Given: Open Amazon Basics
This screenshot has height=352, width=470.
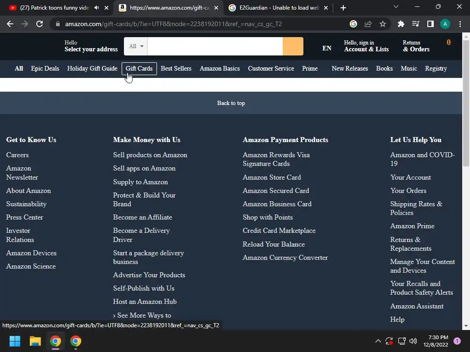Looking at the screenshot, I should coord(220,69).
